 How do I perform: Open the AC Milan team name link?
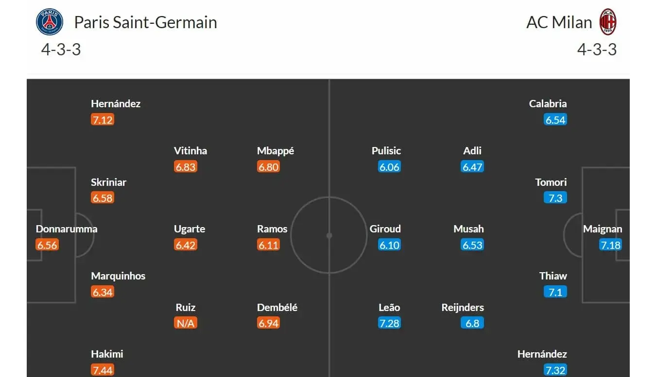coord(559,22)
